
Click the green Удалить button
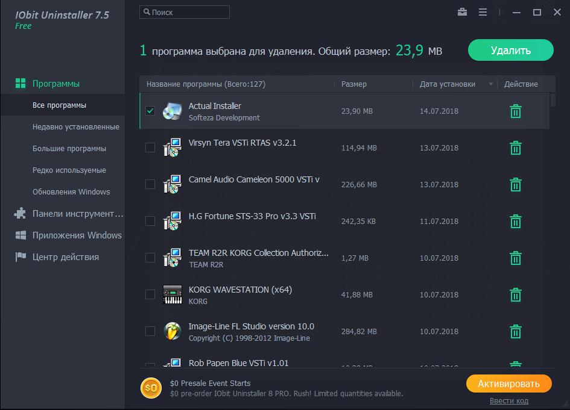pos(510,50)
